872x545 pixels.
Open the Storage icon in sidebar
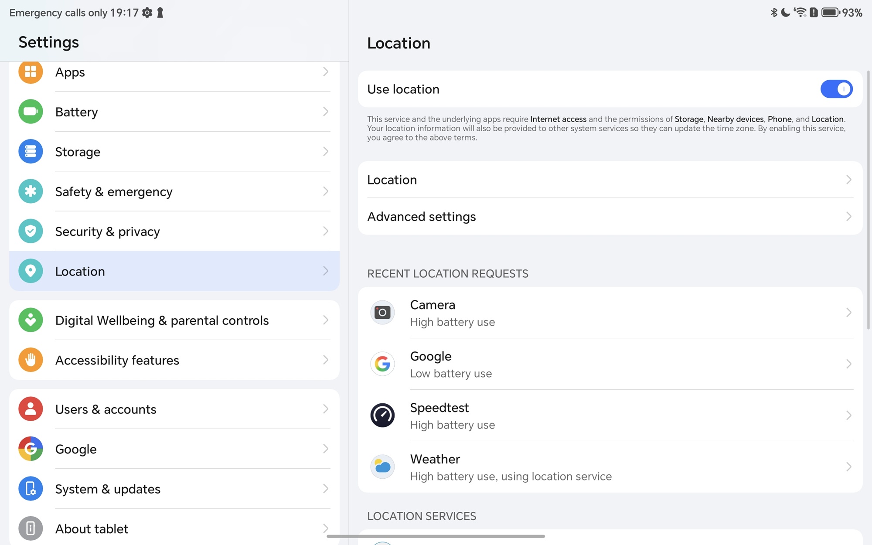click(31, 151)
